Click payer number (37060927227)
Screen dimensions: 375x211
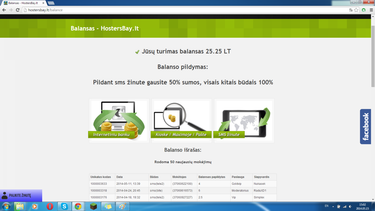[182, 198]
